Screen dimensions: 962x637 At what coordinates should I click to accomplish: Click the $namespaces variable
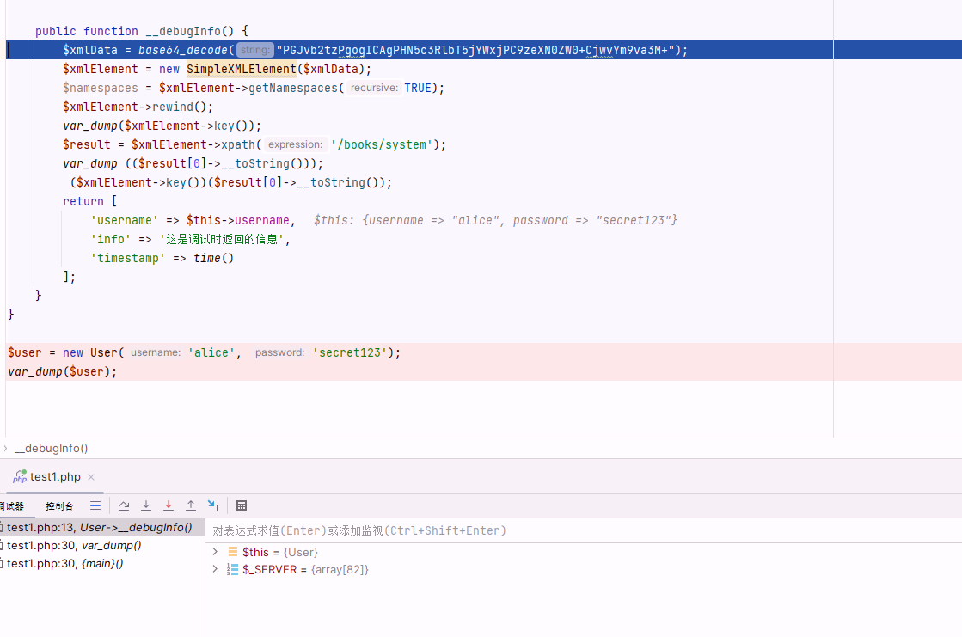(x=100, y=89)
